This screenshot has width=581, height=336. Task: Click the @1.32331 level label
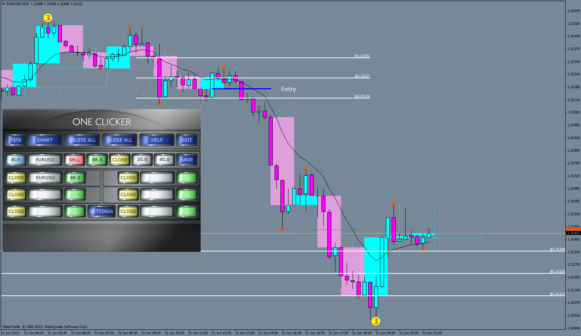pos(362,56)
